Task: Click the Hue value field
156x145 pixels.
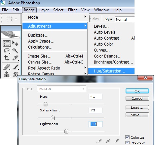Action: coord(96,97)
